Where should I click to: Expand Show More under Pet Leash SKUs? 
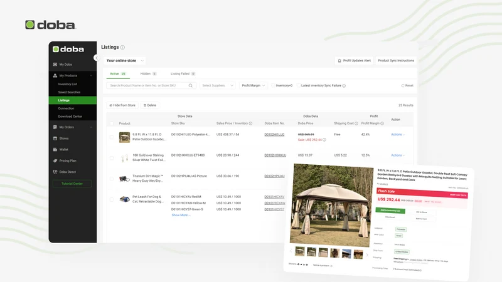click(181, 215)
